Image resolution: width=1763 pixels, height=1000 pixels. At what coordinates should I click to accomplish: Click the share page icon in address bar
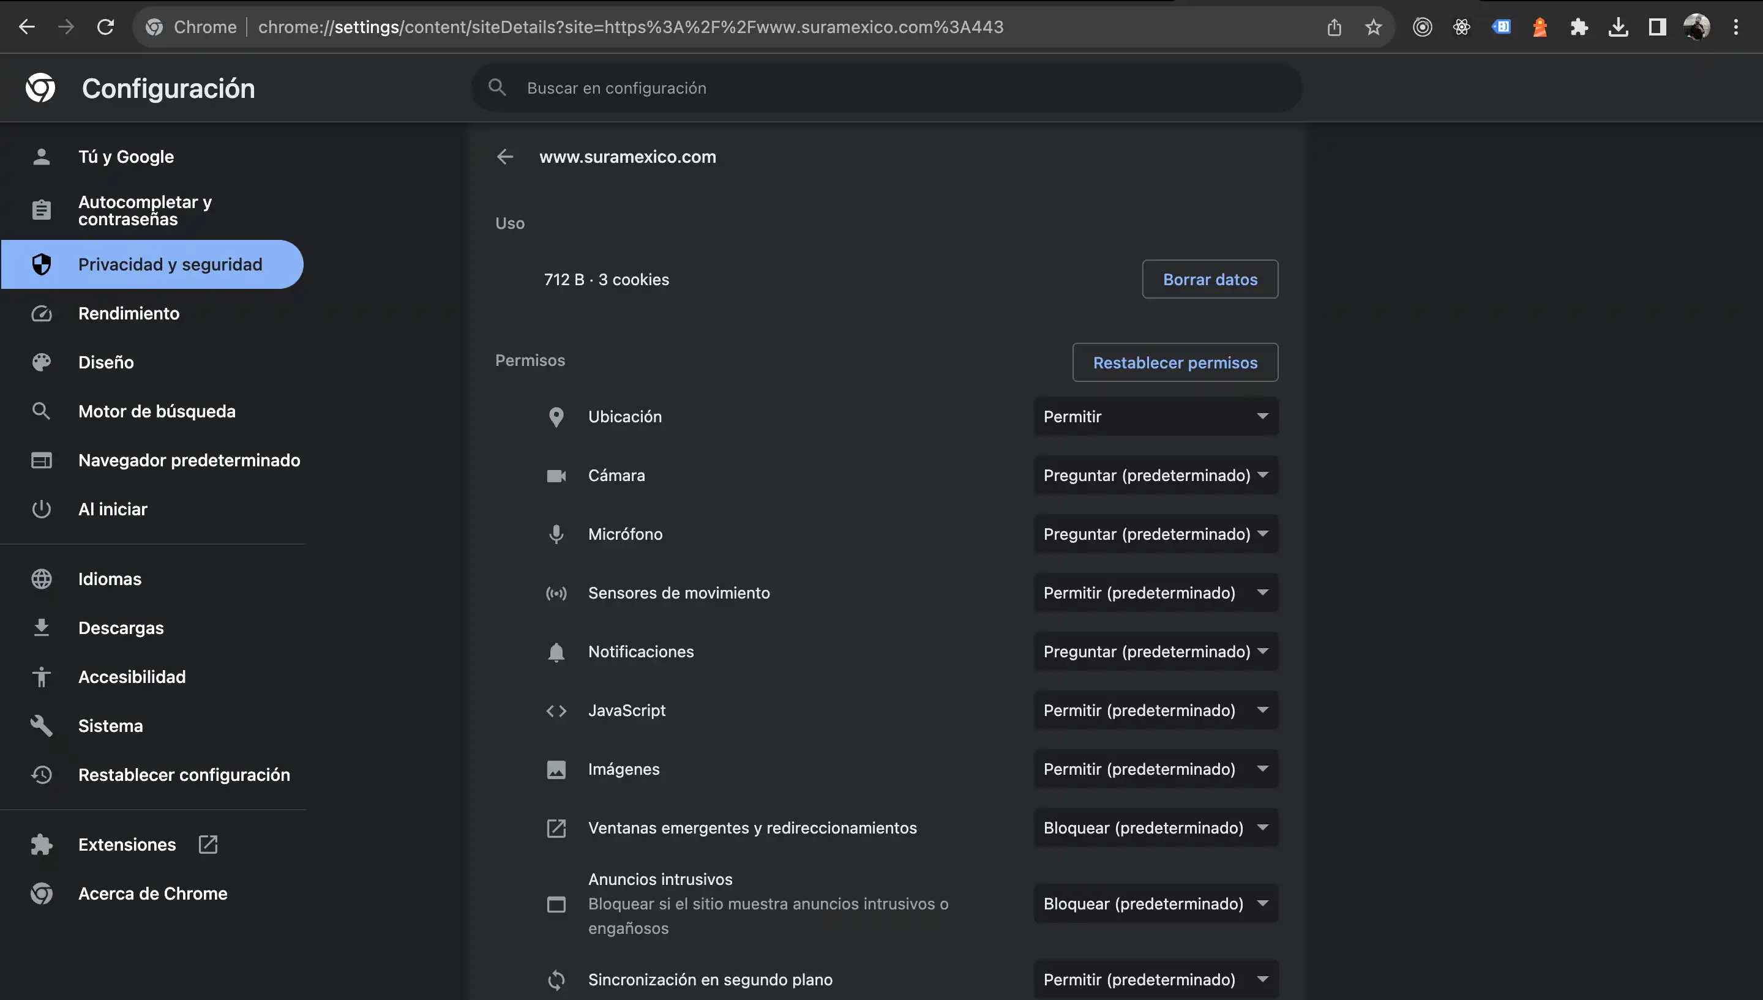click(x=1334, y=27)
